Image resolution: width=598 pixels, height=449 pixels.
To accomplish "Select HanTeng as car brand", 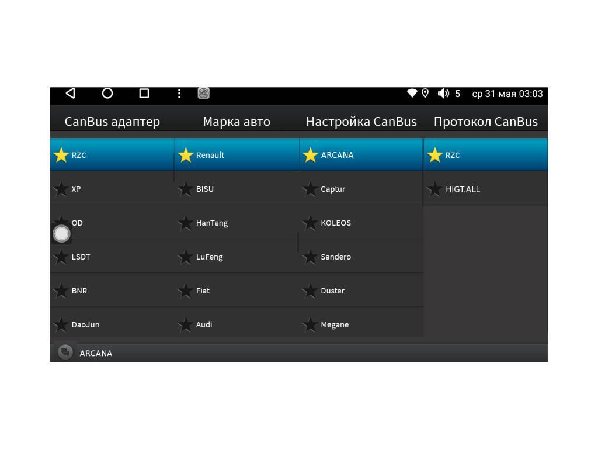I will click(x=237, y=223).
